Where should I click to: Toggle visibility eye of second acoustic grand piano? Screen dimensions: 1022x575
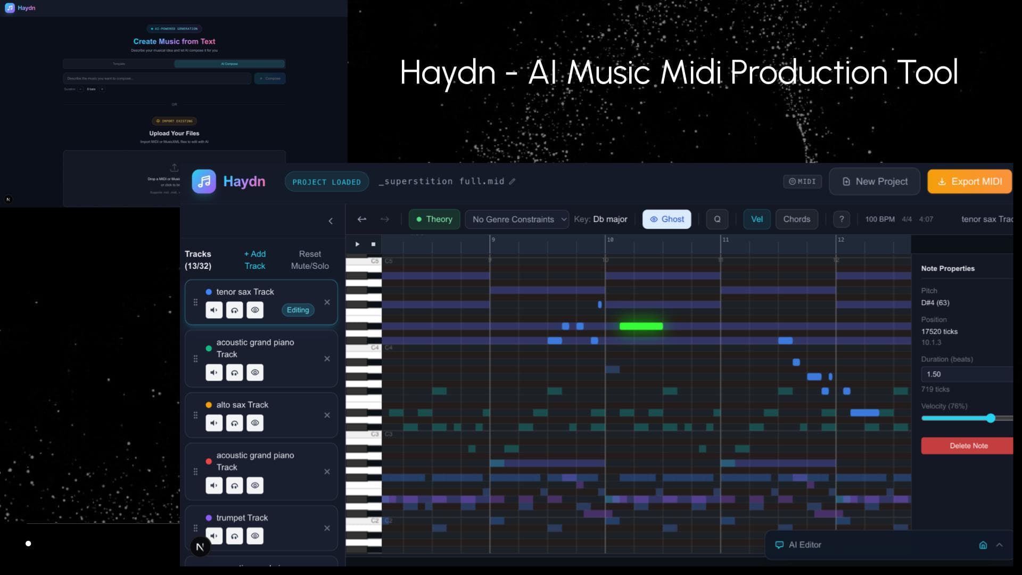tap(255, 486)
